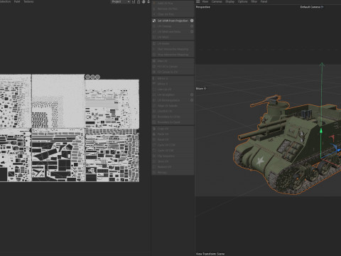Open the viewport View menu
Screen dimensions: 341x256
coord(205,1)
